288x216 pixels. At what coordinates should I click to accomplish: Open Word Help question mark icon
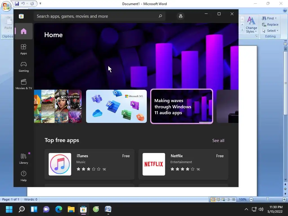(x=285, y=10)
